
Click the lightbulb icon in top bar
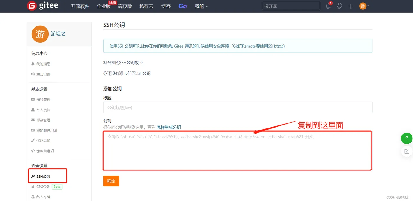339,6
